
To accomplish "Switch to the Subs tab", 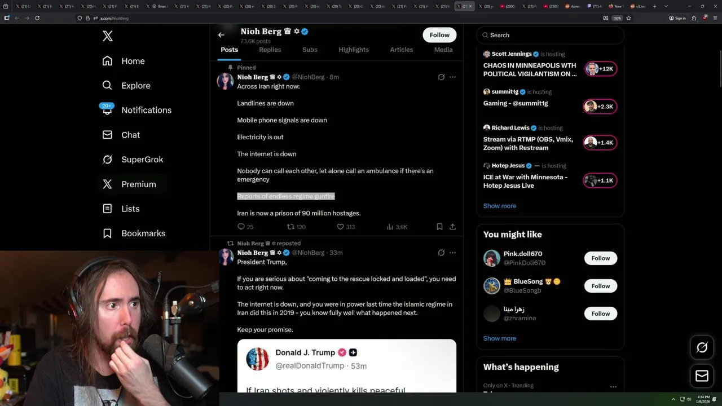I will tap(310, 50).
